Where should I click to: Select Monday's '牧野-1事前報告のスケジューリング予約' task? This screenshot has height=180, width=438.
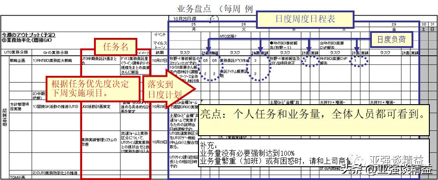[185, 60]
